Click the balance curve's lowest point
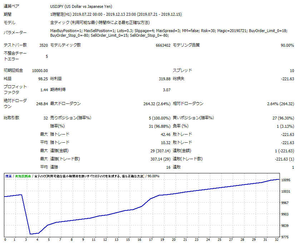The width and height of the screenshot is (301, 244). tap(30, 234)
